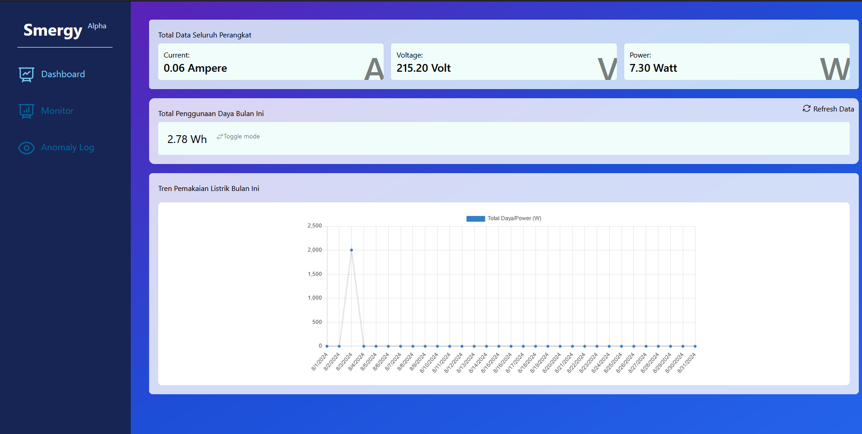
Task: Go to the Monitor page
Action: click(57, 111)
